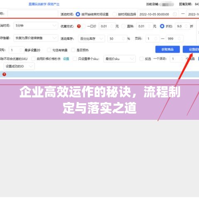Viewport: 199px width, 199px height.
Task: Open the 设置成功的ID dropdown
Action: (x=19, y=66)
